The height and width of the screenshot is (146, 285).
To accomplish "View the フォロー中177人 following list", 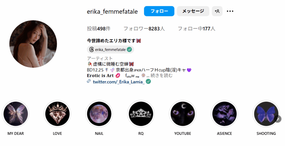I will point(196,29).
